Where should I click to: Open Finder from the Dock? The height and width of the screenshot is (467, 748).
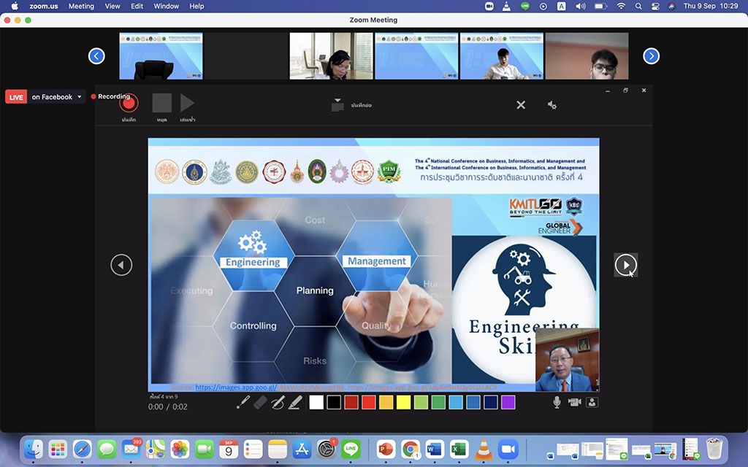pyautogui.click(x=34, y=449)
